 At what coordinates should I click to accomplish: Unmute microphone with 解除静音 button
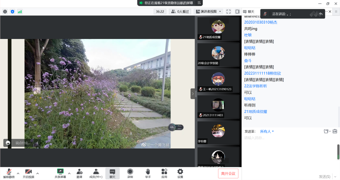coord(9,173)
